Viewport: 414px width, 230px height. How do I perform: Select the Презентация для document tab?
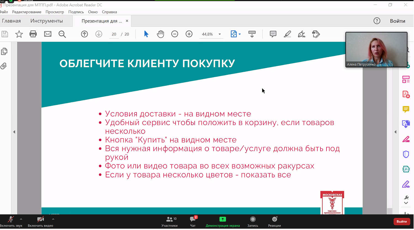[102, 21]
